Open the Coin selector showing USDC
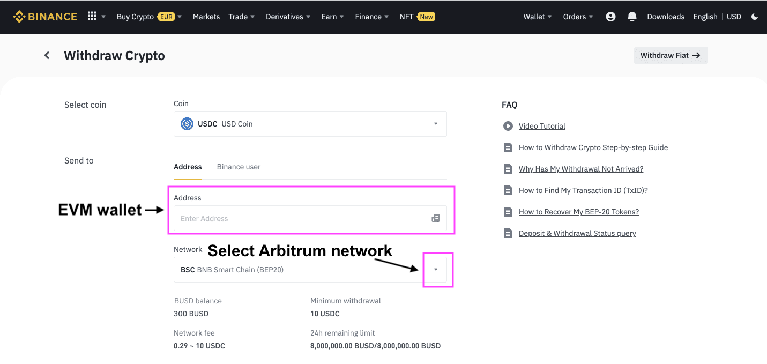The height and width of the screenshot is (364, 767). [310, 124]
